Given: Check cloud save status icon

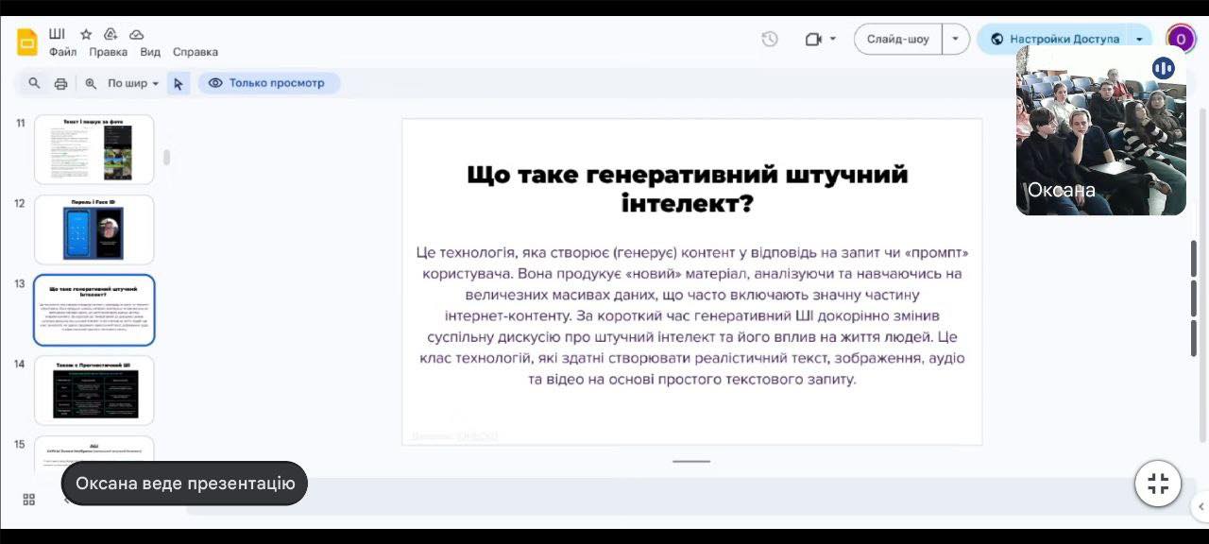Looking at the screenshot, I should [x=136, y=34].
